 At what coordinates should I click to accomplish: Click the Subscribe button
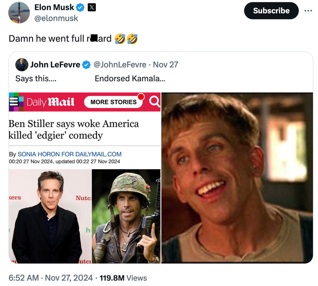pos(271,11)
